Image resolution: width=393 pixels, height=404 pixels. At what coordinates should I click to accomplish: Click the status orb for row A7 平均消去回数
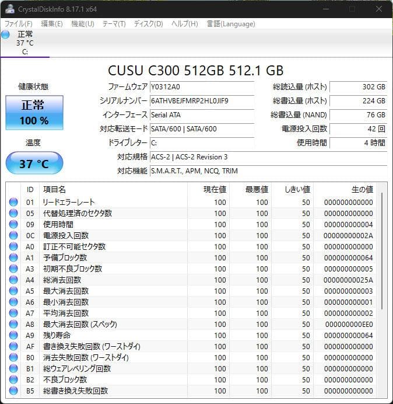tap(13, 313)
